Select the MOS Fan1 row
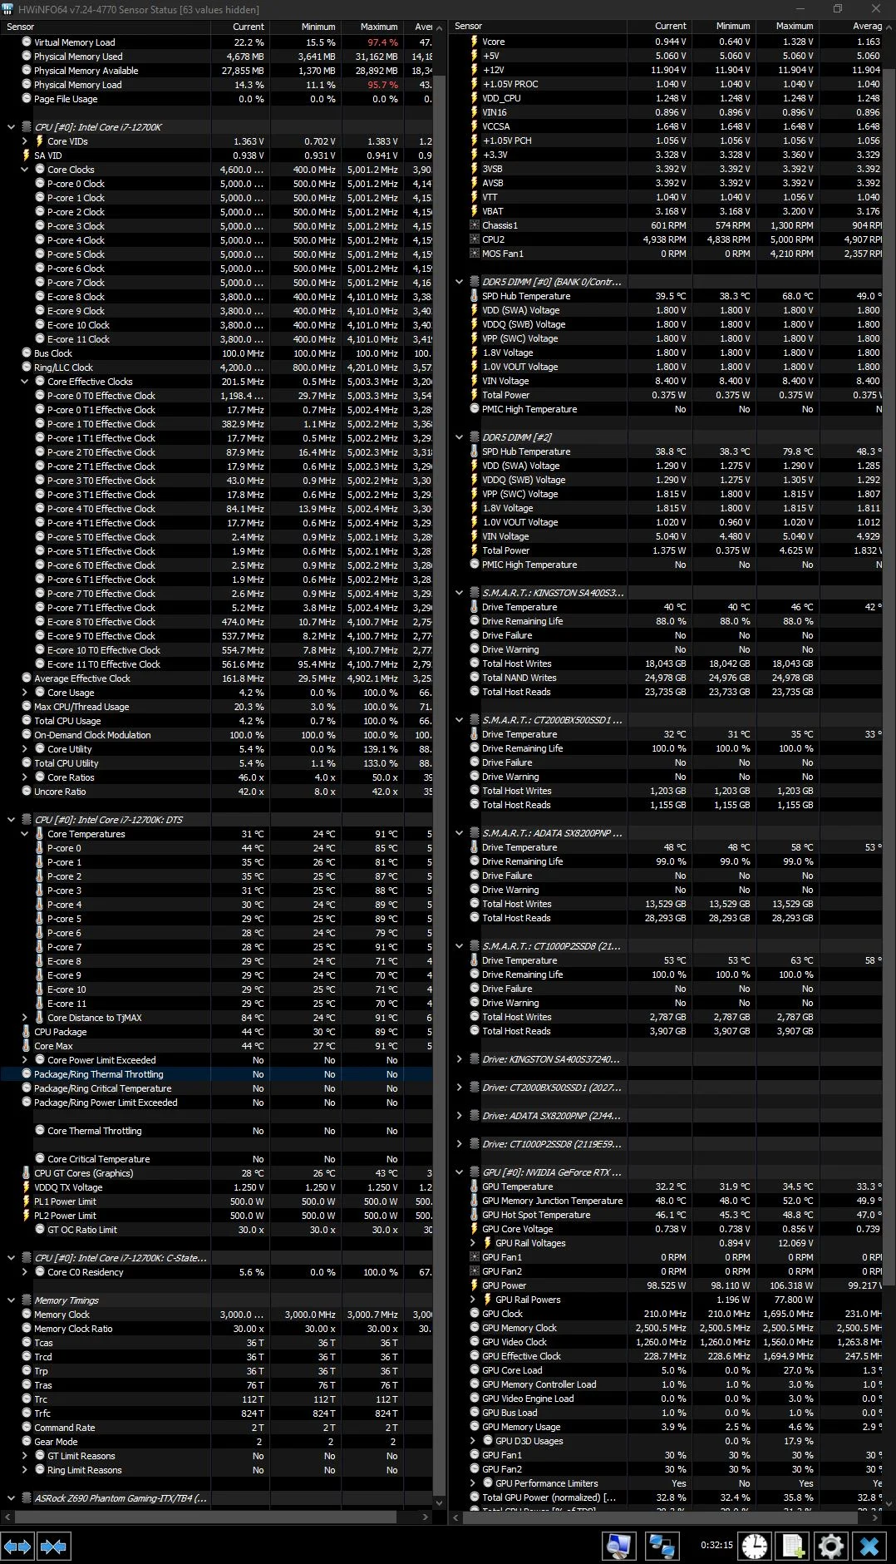Image resolution: width=896 pixels, height=1564 pixels. 666,254
